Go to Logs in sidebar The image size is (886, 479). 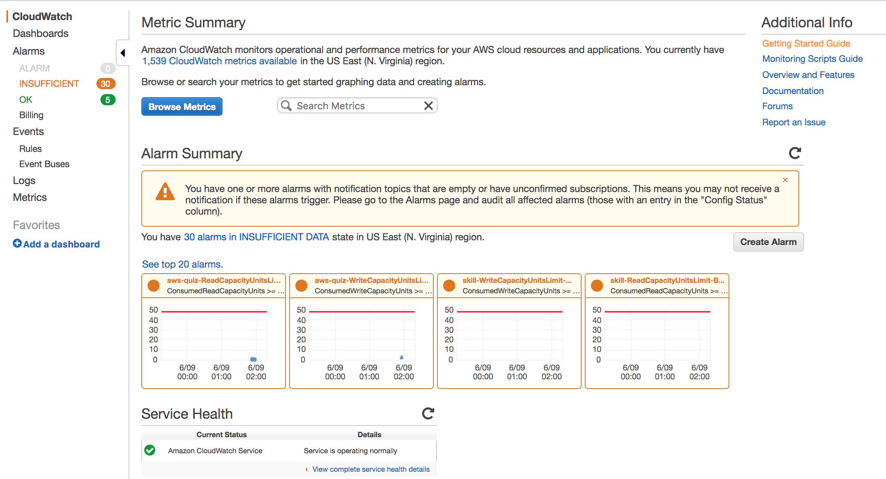coord(24,180)
